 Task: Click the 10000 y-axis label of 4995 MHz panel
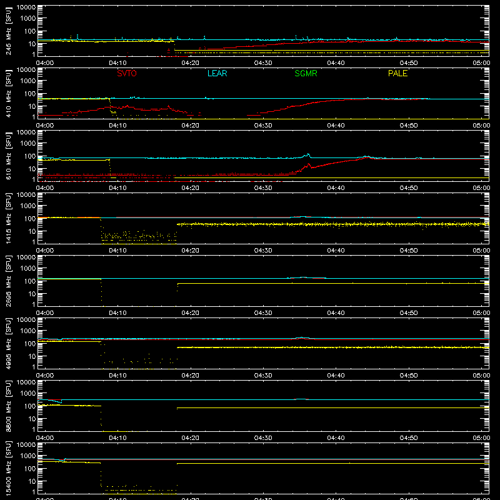[x=26, y=319]
